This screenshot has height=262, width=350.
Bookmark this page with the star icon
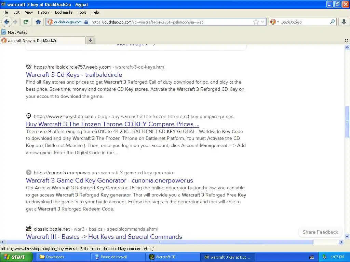(256, 22)
